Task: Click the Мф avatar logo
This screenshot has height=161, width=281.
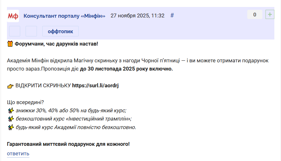Action: click(x=13, y=15)
